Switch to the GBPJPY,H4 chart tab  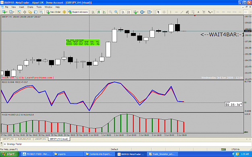pyautogui.click(x=8, y=139)
